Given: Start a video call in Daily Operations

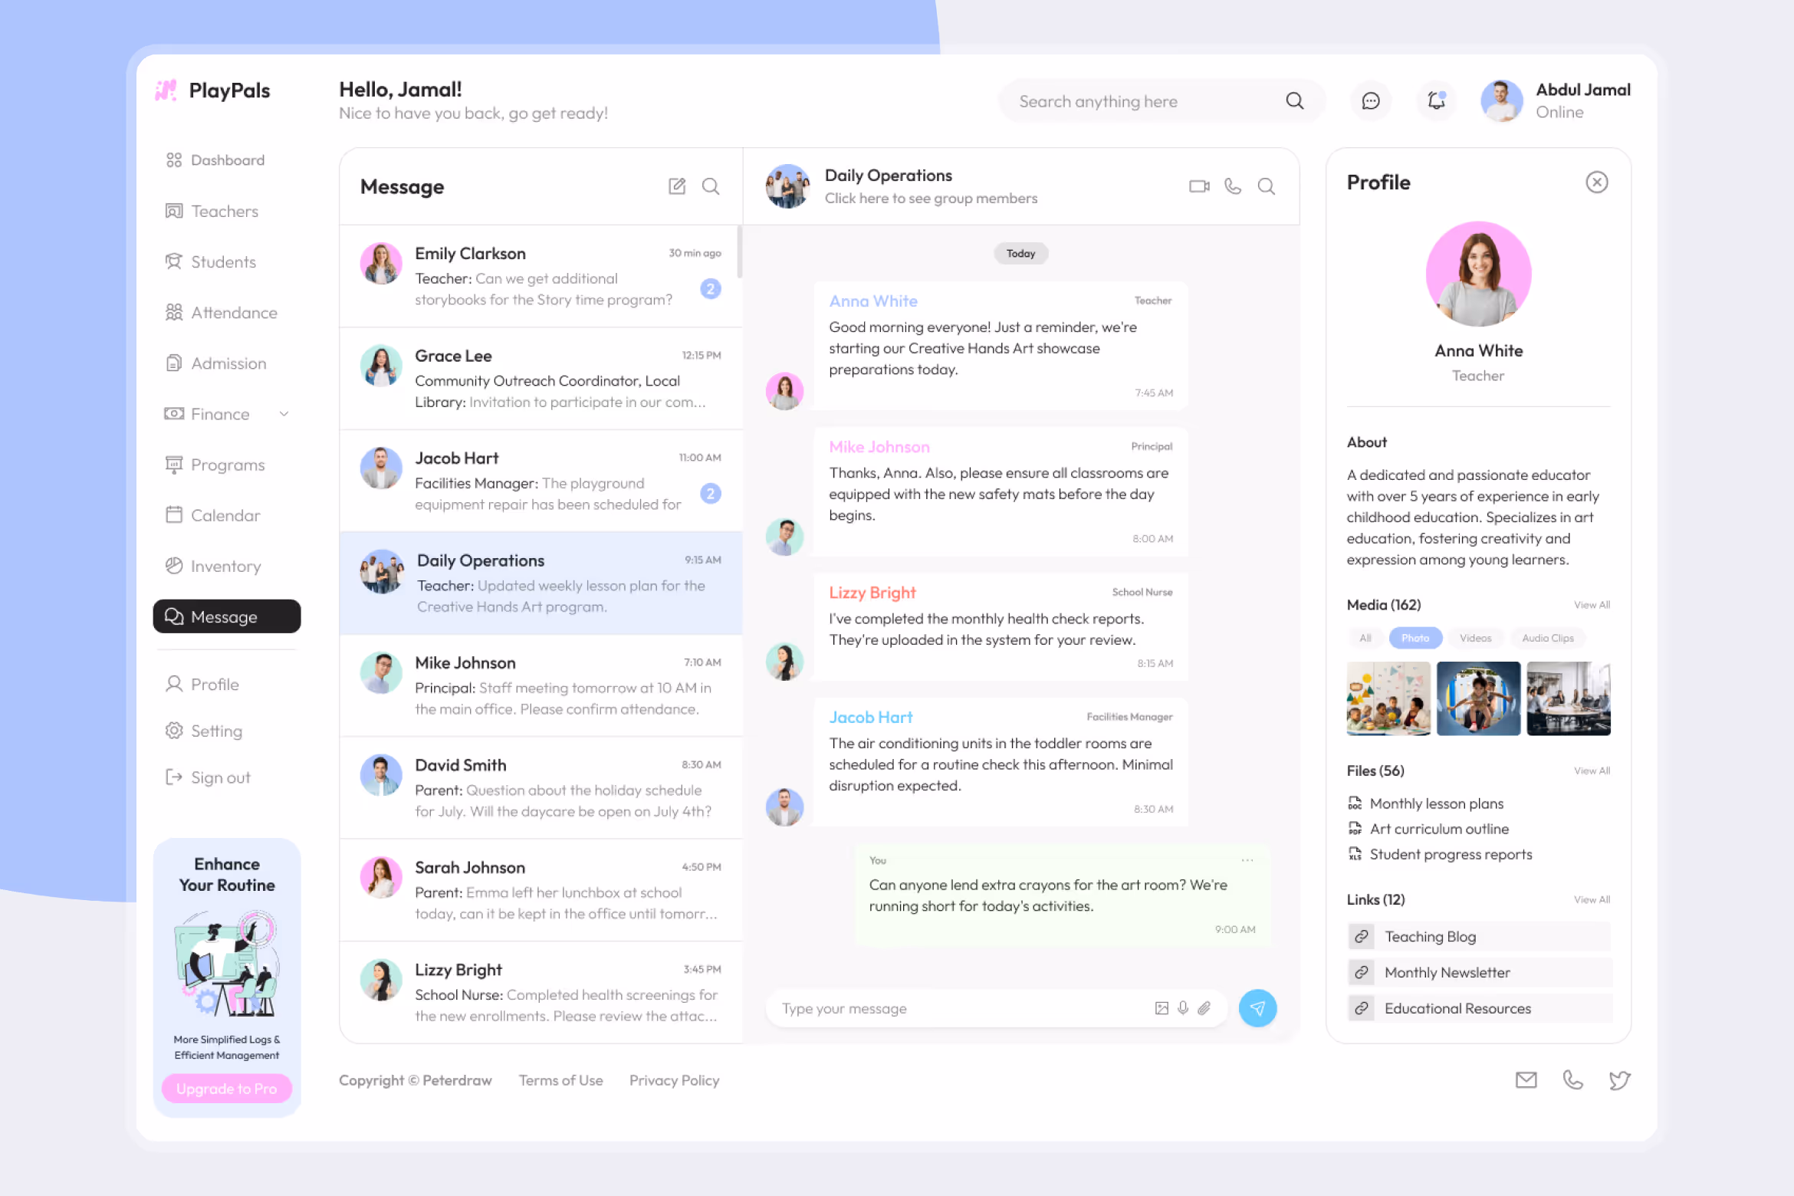Looking at the screenshot, I should (1199, 186).
